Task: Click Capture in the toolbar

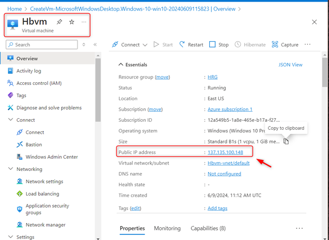Action: 285,45
